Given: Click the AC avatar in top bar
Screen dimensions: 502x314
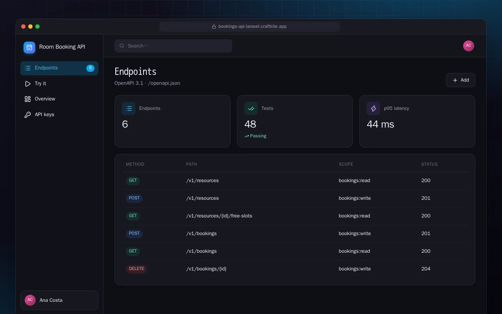Looking at the screenshot, I should [x=469, y=46].
